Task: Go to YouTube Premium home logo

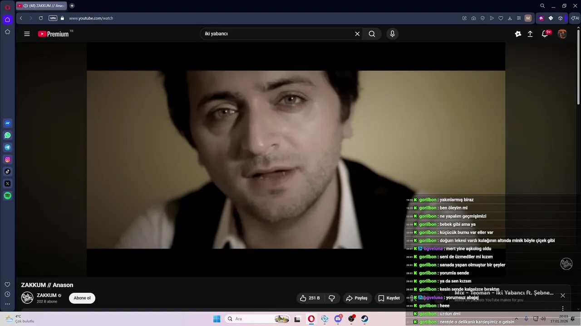Action: 54,34
